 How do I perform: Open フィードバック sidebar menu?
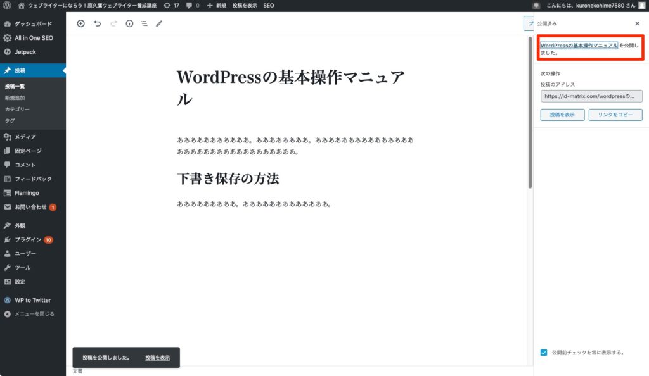33,179
